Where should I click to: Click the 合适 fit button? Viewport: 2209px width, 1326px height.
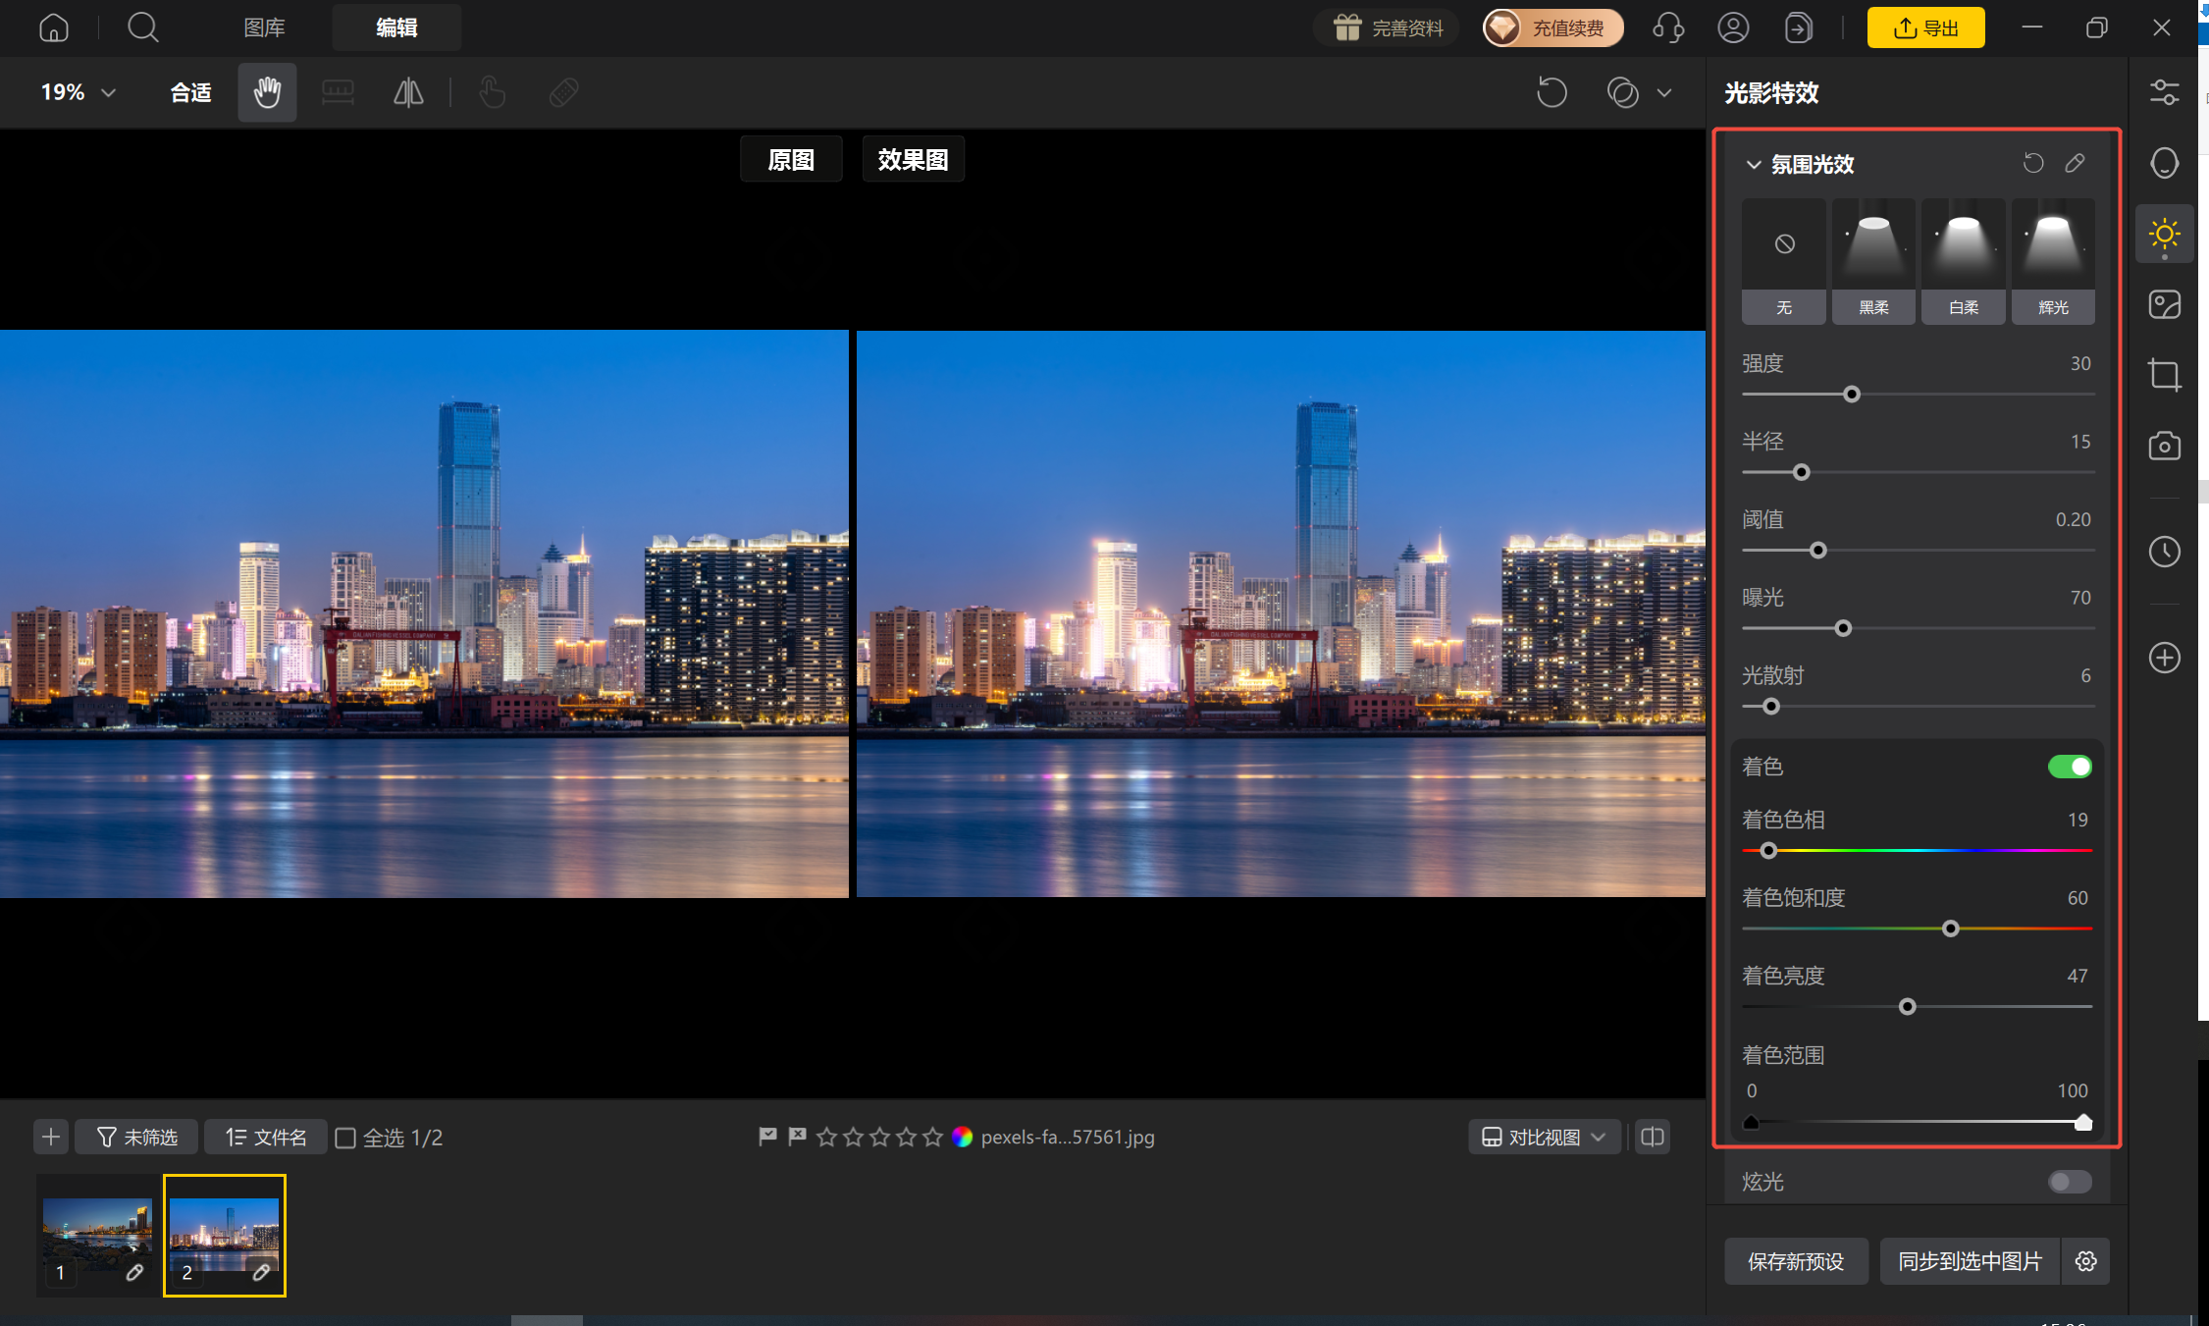190,92
